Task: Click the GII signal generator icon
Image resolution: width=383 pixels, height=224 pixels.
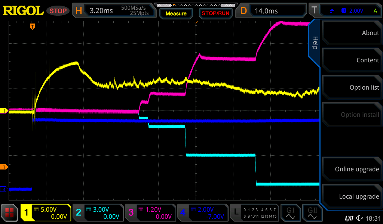Action: [x=312, y=213]
